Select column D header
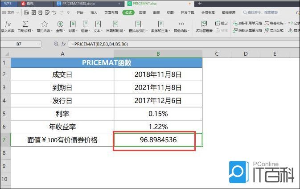 (246, 54)
